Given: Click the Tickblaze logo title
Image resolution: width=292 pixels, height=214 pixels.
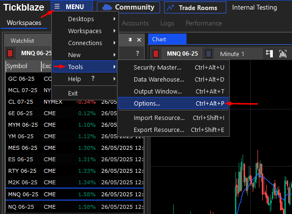Looking at the screenshot, I should (x=23, y=7).
